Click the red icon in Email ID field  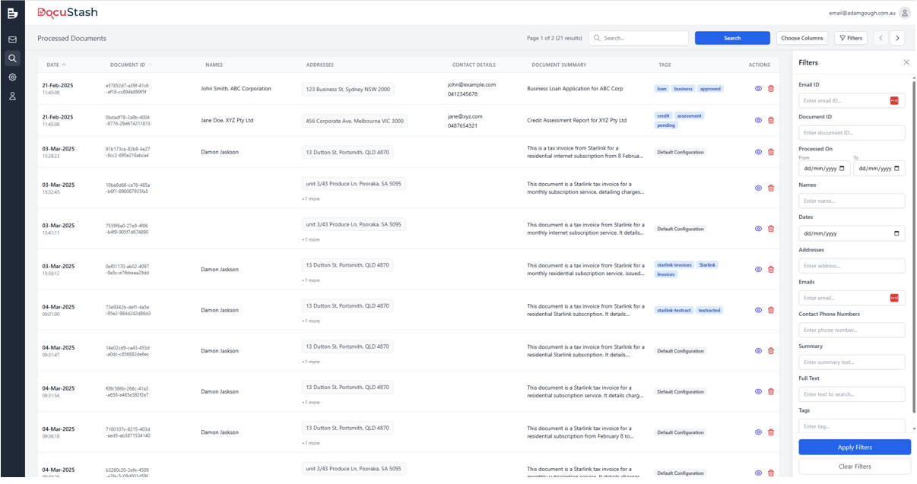click(x=894, y=100)
